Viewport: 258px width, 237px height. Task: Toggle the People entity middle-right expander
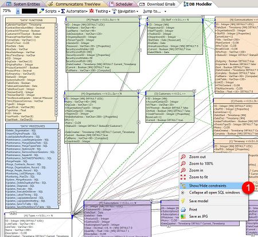pyautogui.click(x=140, y=50)
